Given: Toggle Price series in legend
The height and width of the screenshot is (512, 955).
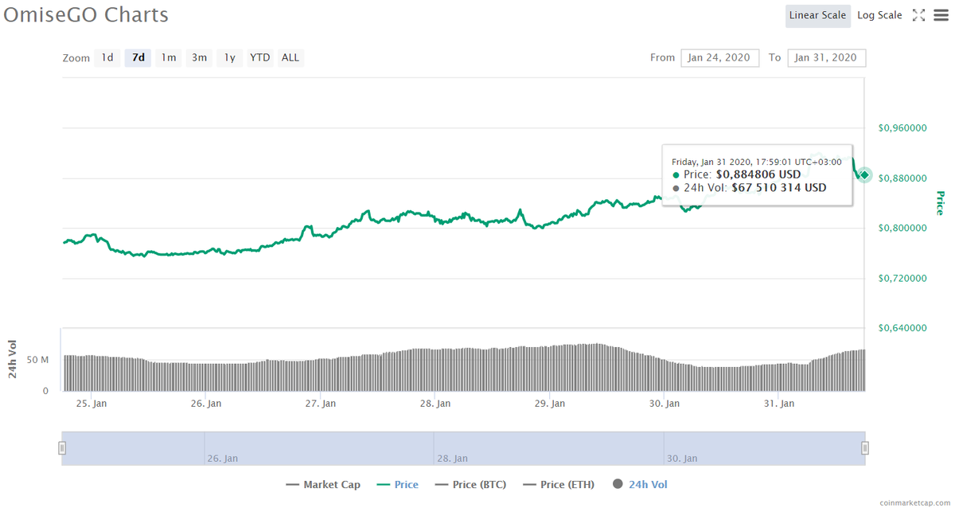Looking at the screenshot, I should (x=397, y=484).
